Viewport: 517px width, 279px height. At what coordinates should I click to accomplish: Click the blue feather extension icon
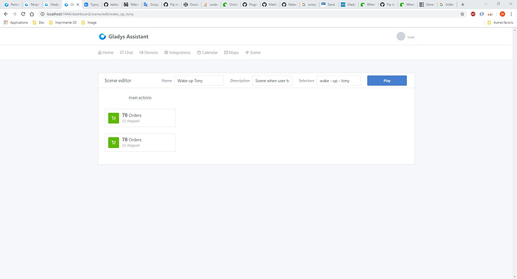click(481, 14)
